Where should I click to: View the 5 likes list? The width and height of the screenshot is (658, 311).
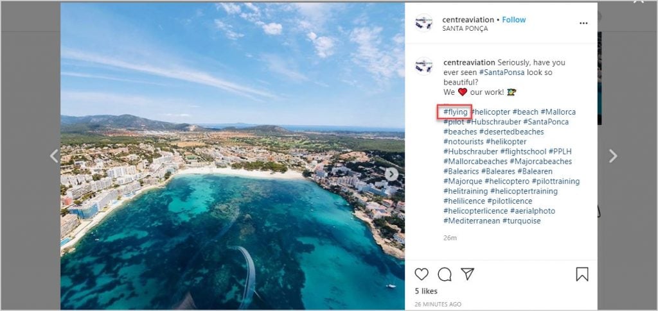[426, 291]
